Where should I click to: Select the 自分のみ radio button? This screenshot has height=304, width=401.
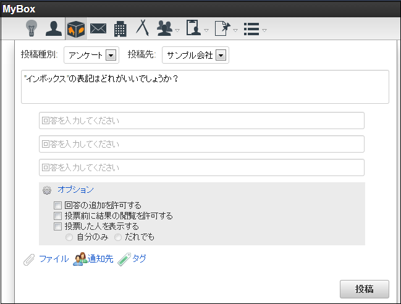pyautogui.click(x=69, y=237)
